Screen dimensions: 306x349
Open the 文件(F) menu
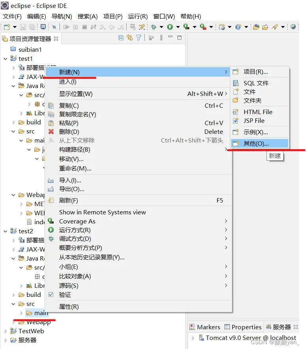[12, 17]
